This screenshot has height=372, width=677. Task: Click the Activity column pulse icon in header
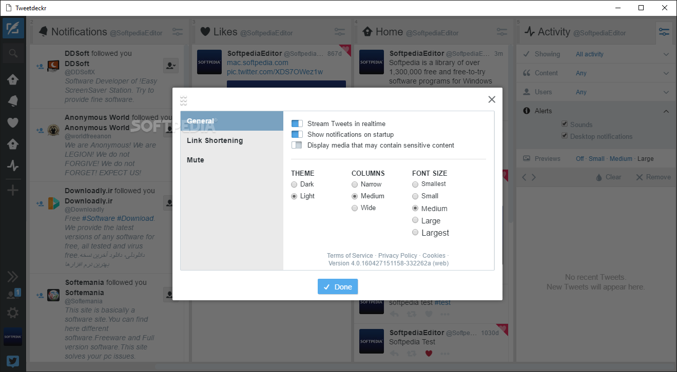tap(530, 32)
